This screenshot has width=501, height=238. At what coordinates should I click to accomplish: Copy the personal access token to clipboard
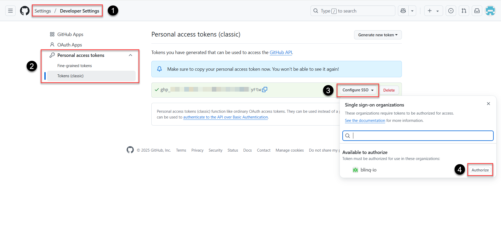click(x=265, y=89)
